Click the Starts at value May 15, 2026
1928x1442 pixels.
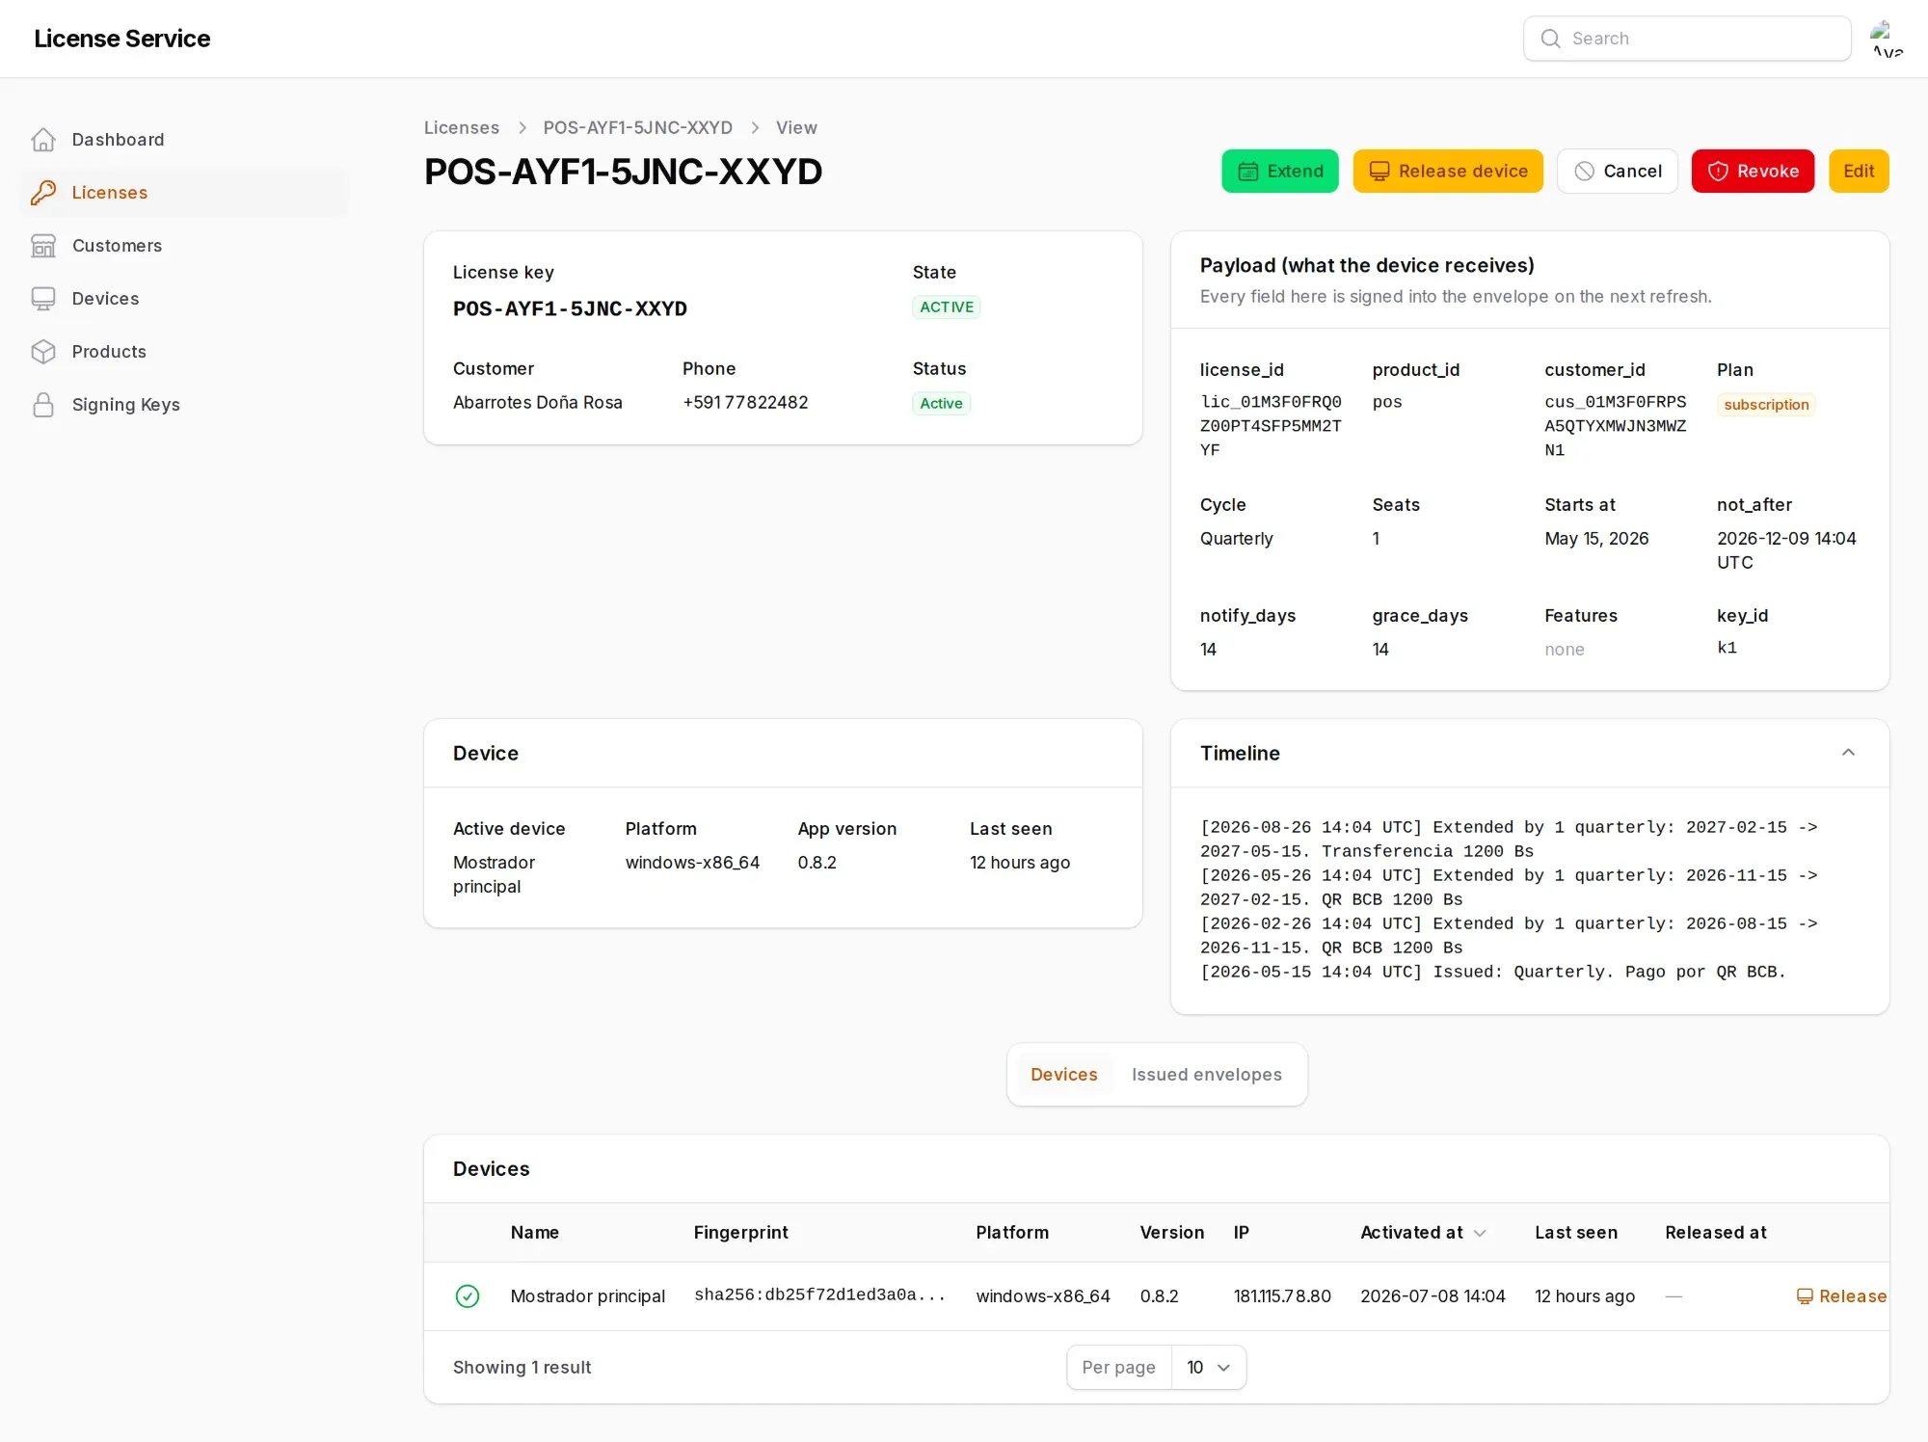point(1596,539)
